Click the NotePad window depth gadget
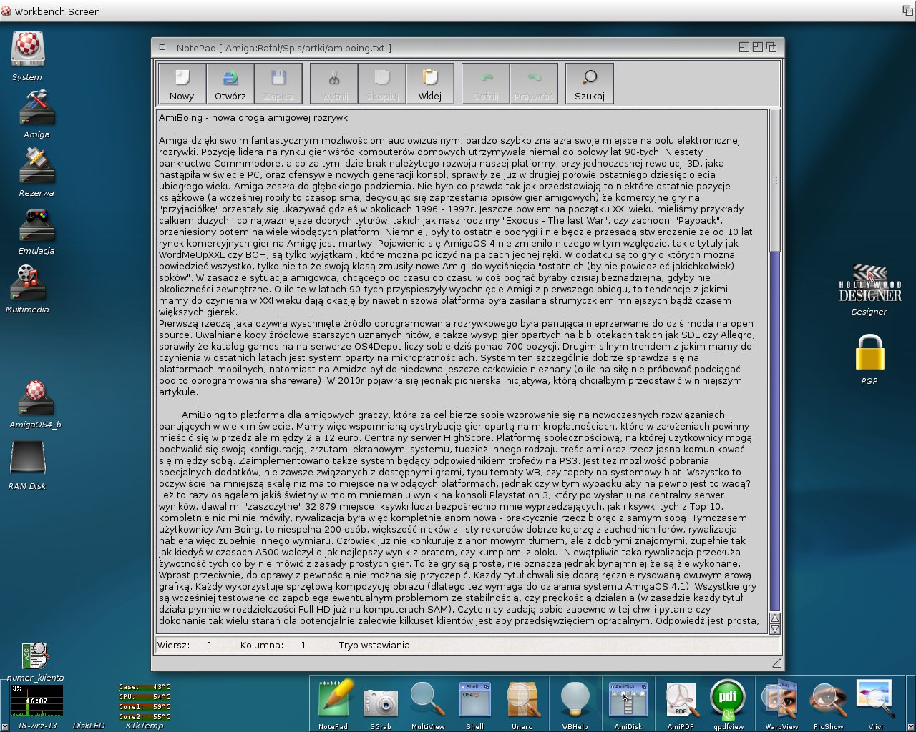Image resolution: width=916 pixels, height=732 pixels. coord(771,47)
